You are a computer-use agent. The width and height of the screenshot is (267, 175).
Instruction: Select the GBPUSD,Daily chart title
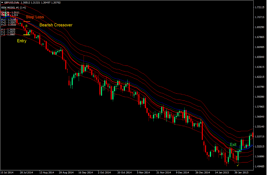coord(11,3)
